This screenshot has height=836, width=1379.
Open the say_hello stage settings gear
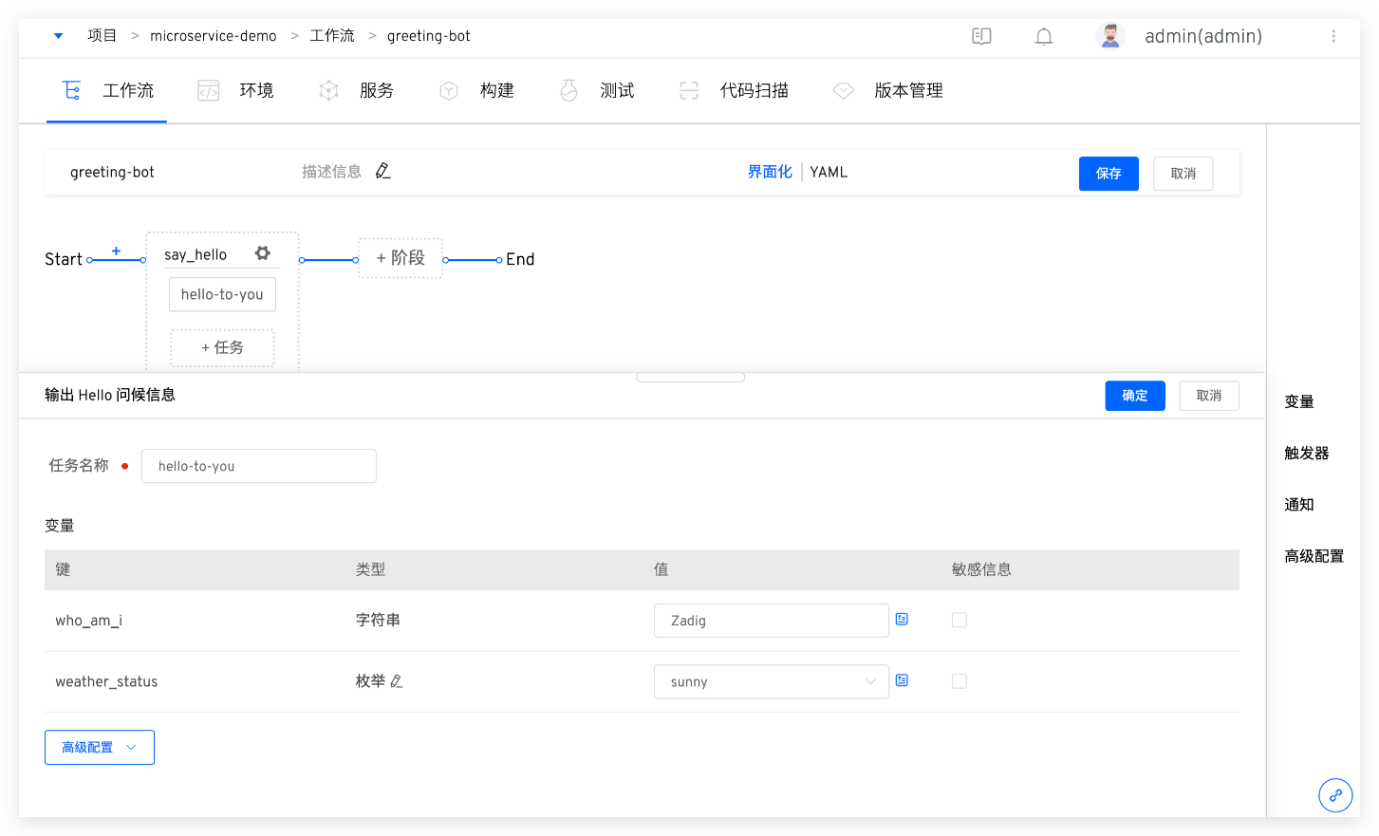pos(262,253)
